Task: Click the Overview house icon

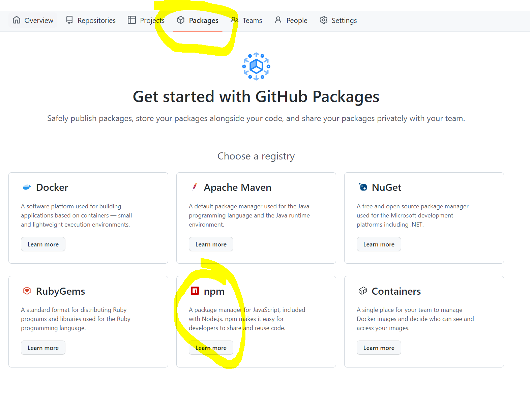Action: 16,20
